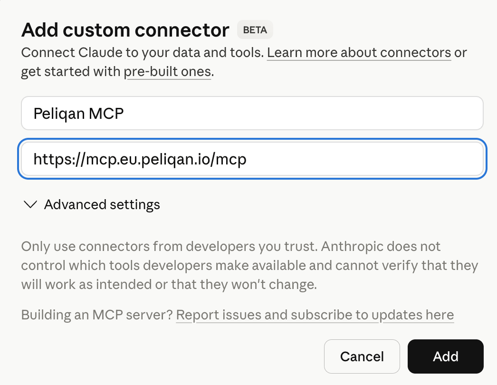Image resolution: width=497 pixels, height=385 pixels.
Task: Focus the Peliqan MCP name field
Action: pyautogui.click(x=252, y=113)
